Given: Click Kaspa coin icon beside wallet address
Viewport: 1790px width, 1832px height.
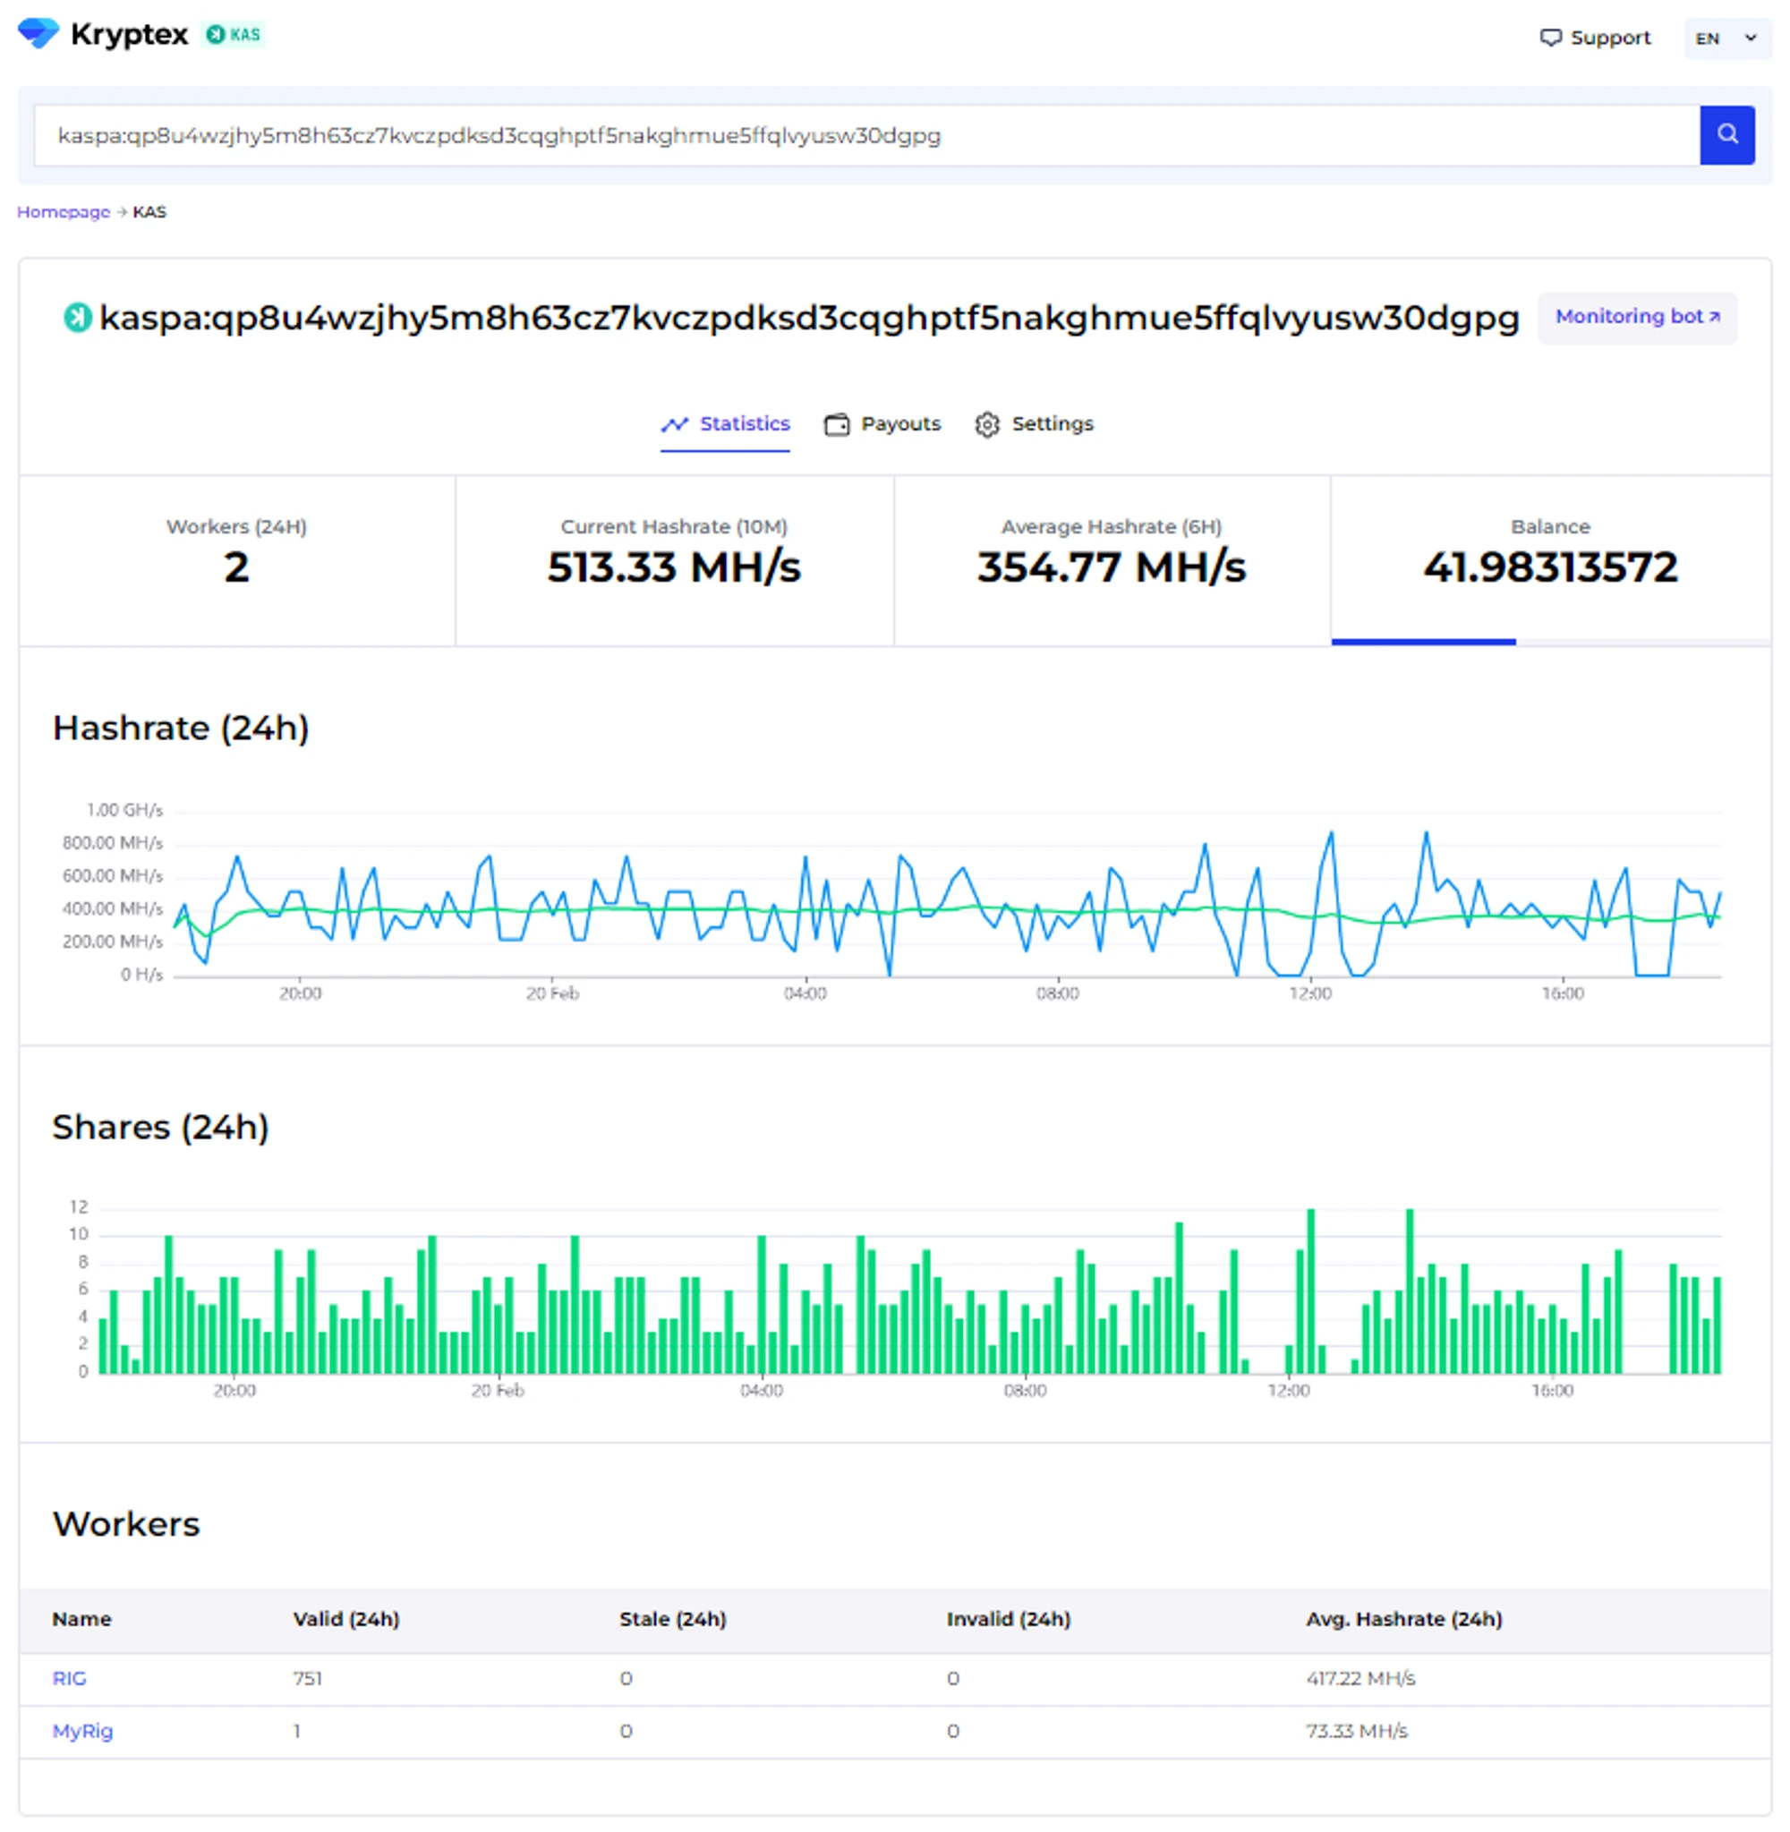Looking at the screenshot, I should 77,318.
